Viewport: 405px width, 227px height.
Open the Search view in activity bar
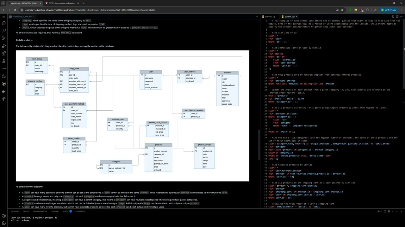3,31
